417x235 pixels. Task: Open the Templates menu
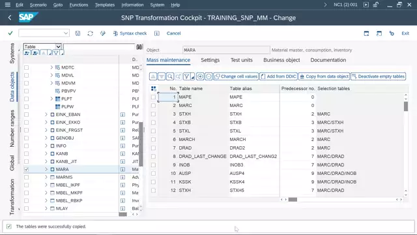click(x=105, y=5)
